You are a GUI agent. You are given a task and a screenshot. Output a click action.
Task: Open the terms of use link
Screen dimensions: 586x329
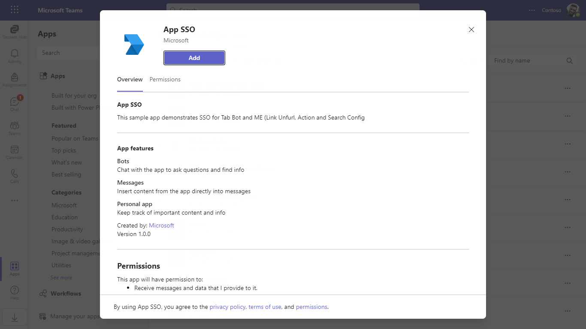pyautogui.click(x=265, y=307)
